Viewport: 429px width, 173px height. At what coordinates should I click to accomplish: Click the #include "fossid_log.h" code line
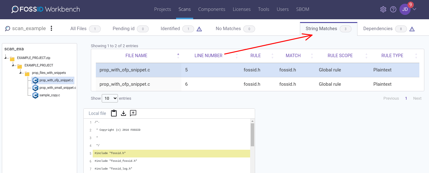(x=113, y=169)
